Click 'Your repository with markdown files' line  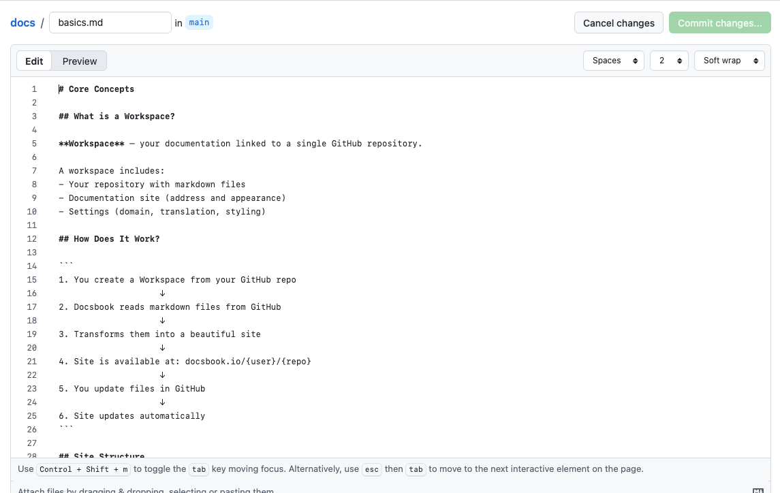[x=152, y=185]
